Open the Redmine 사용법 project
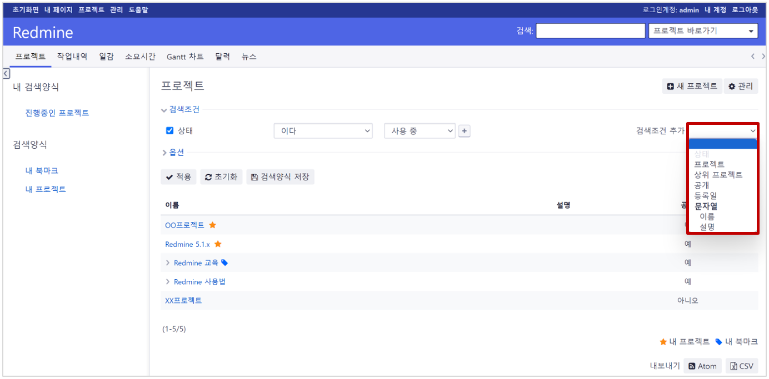 click(199, 282)
